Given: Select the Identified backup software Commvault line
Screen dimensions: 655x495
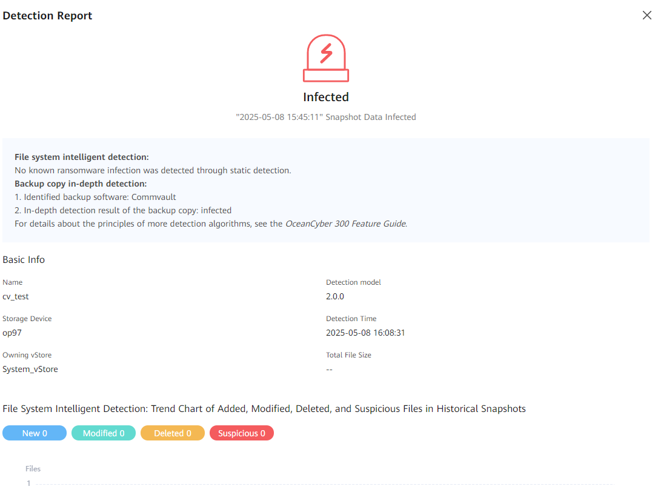Looking at the screenshot, I should [x=95, y=197].
